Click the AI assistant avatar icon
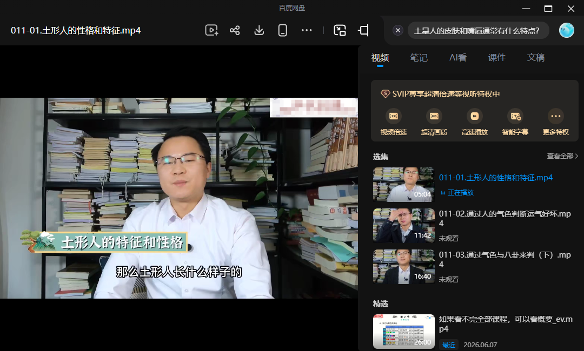584x351 pixels. point(567,30)
